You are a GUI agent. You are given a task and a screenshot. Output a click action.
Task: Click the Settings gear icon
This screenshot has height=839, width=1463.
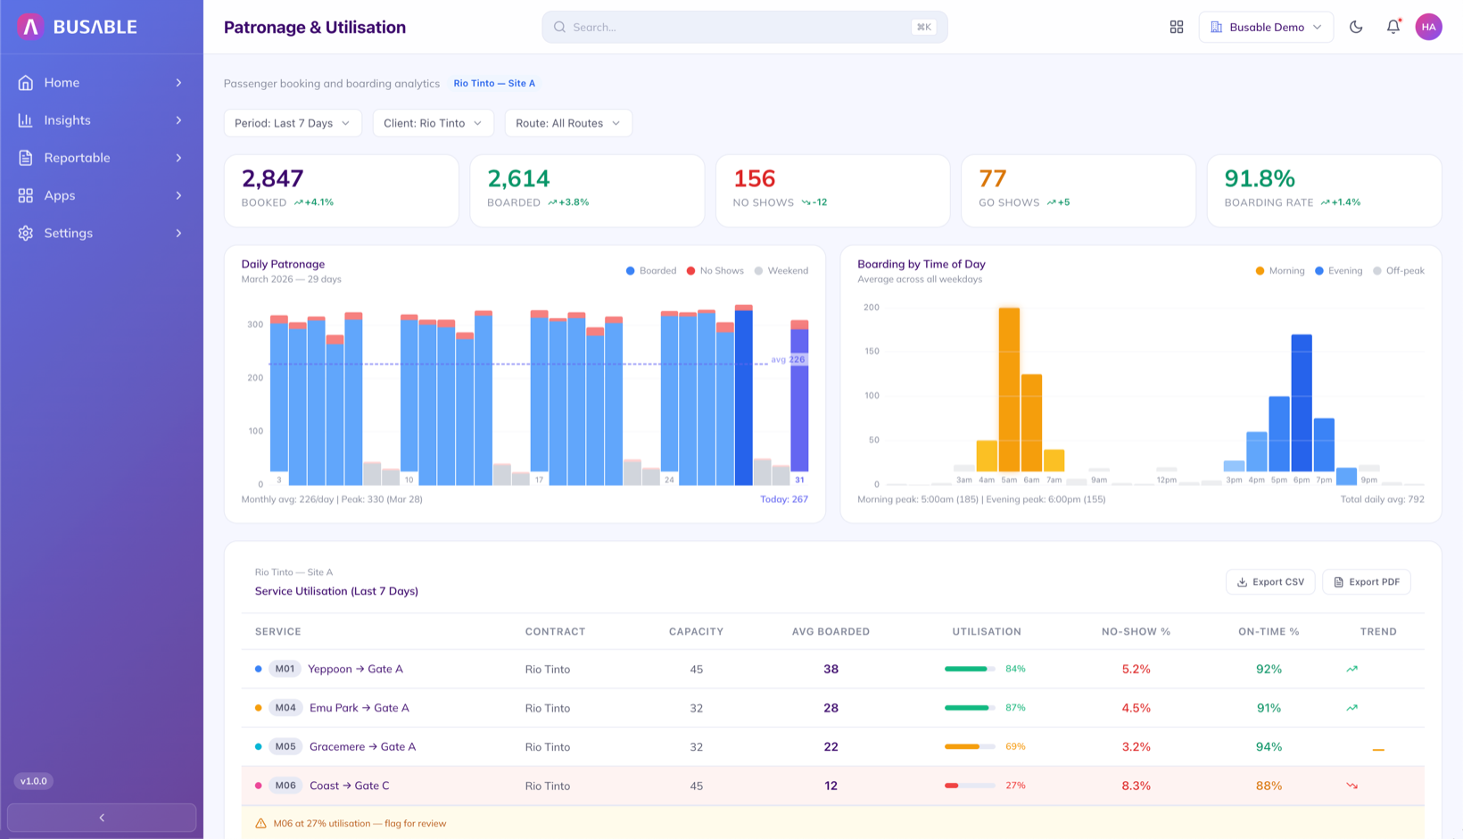26,233
